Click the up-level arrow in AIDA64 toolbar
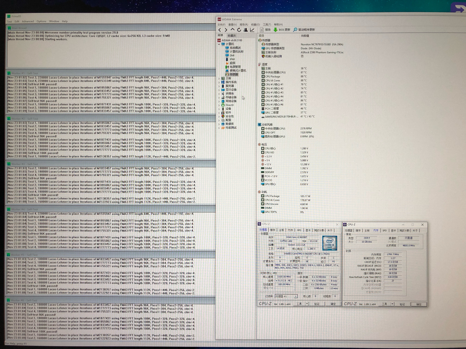This screenshot has height=349, width=466. click(233, 30)
